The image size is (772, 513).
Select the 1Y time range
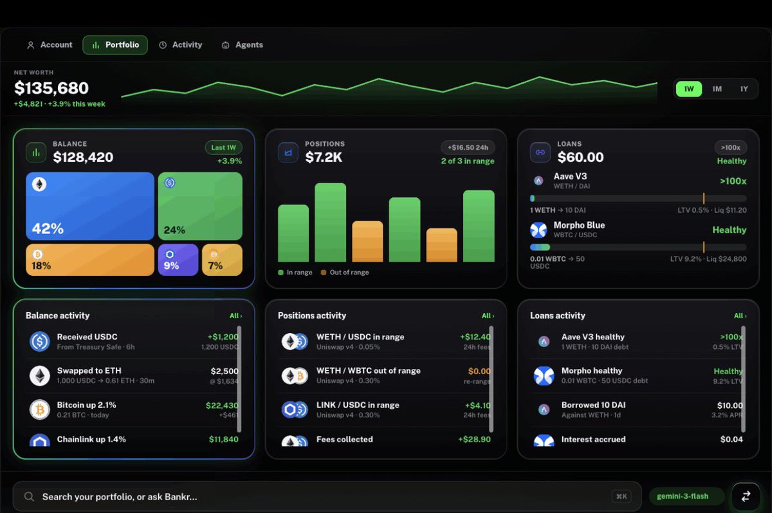(x=744, y=89)
